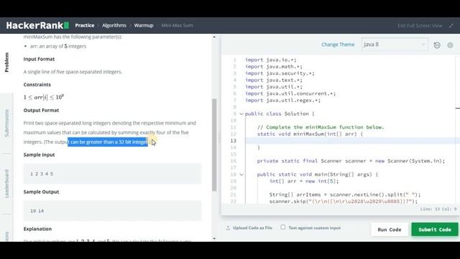This screenshot has width=460, height=259.
Task: Click the 'Output Format' heading
Action: coord(41,110)
